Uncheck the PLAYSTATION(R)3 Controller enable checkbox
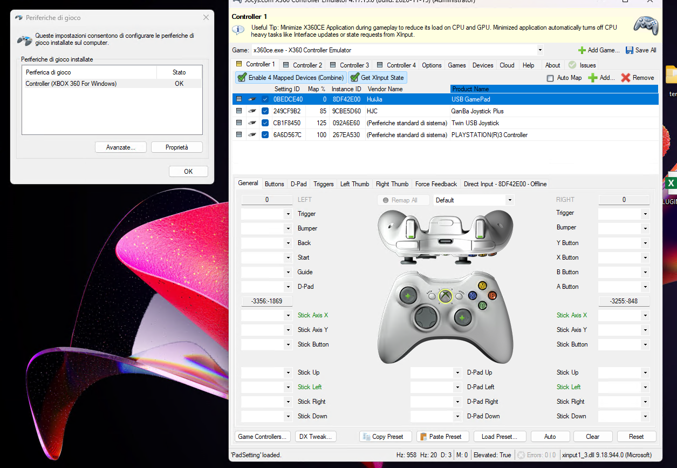The width and height of the screenshot is (677, 468). click(265, 135)
